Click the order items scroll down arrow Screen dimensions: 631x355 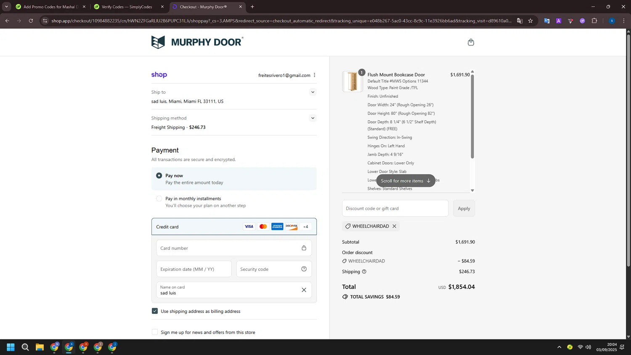pos(472,191)
